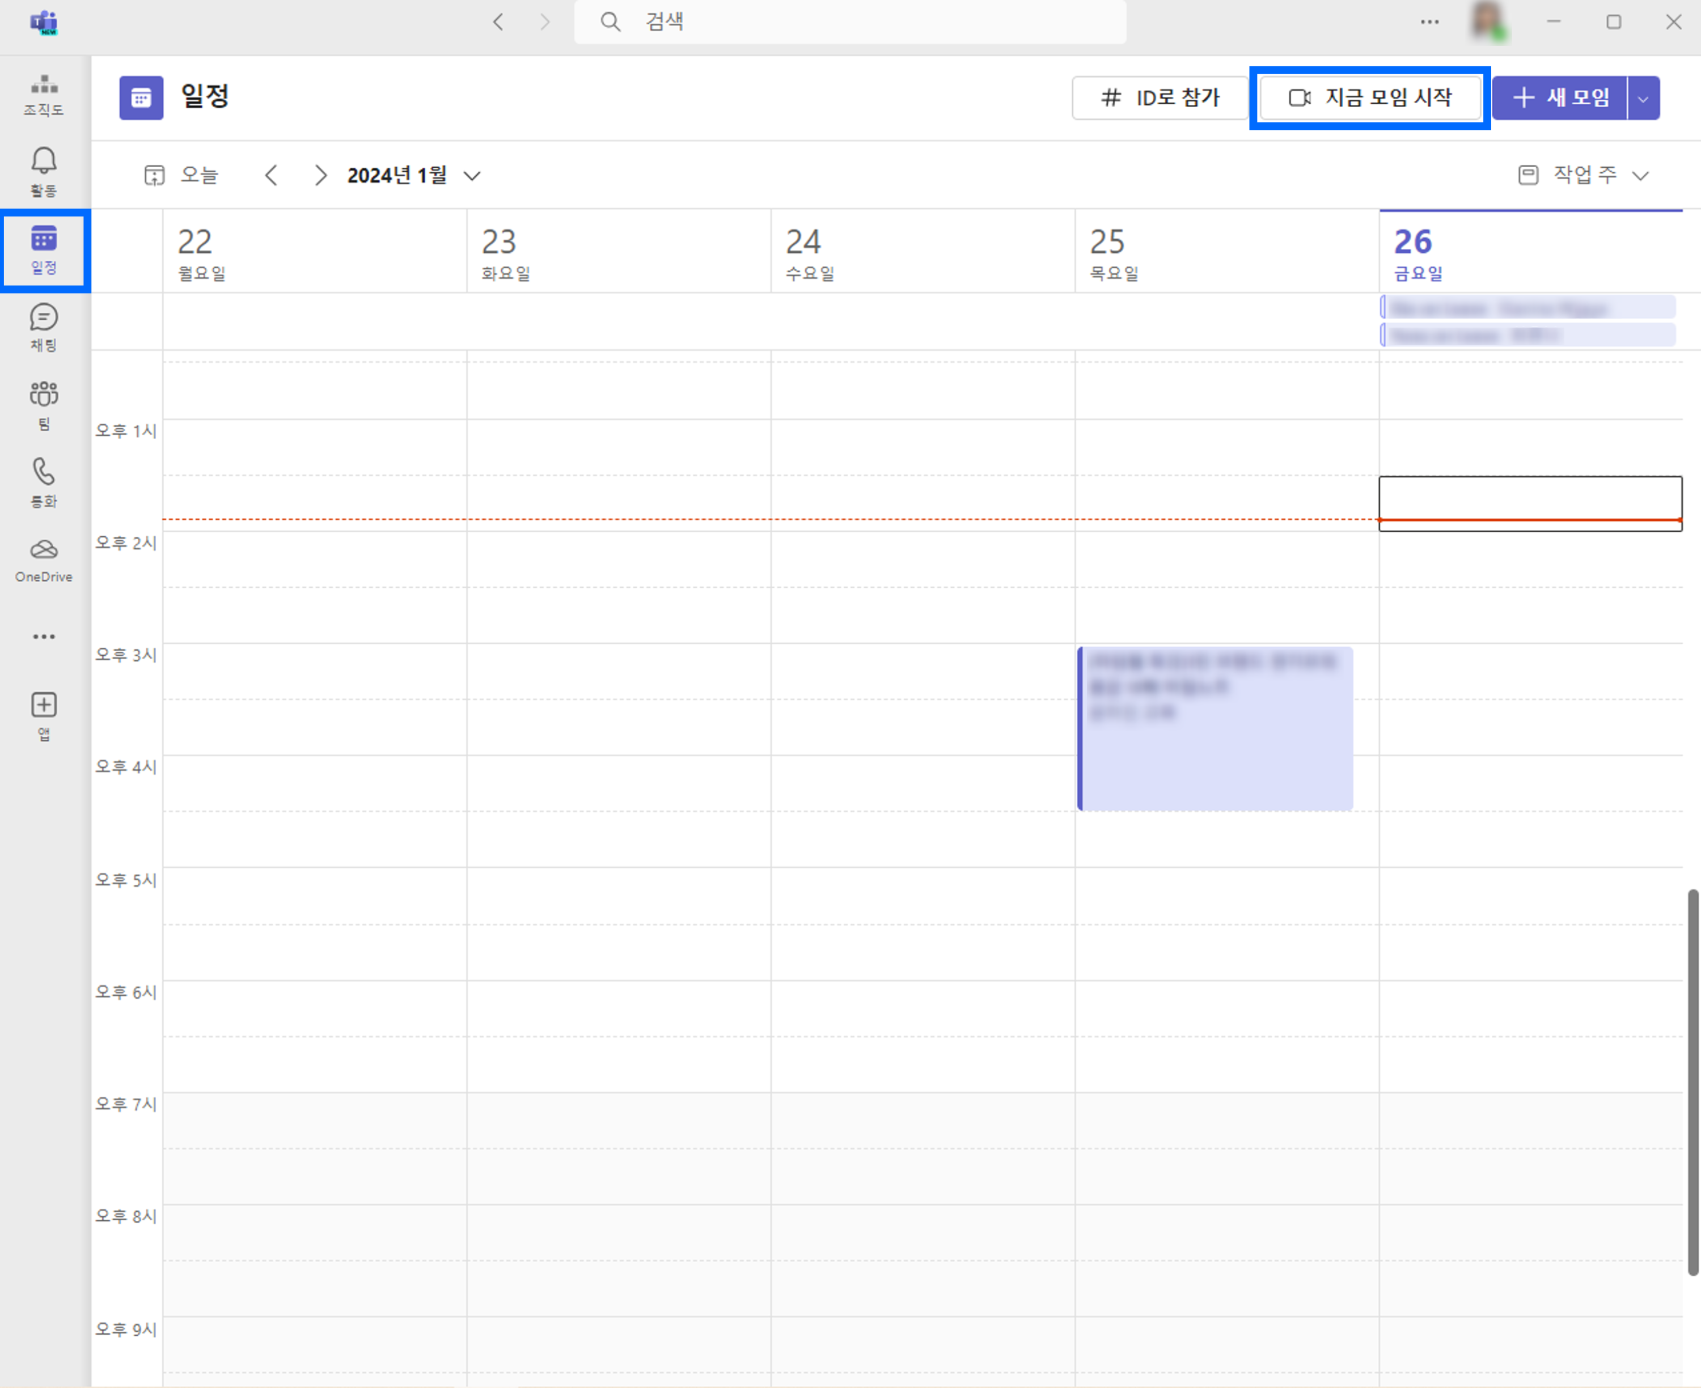
Task: Go to the next week arrow
Action: coord(320,175)
